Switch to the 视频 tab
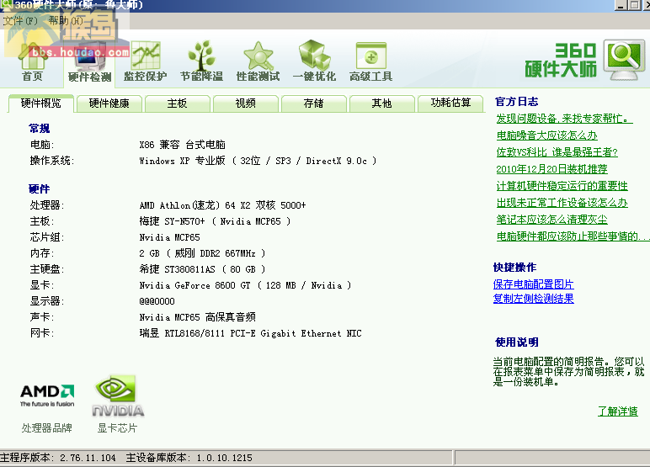Image resolution: width=650 pixels, height=467 pixels. coord(245,103)
